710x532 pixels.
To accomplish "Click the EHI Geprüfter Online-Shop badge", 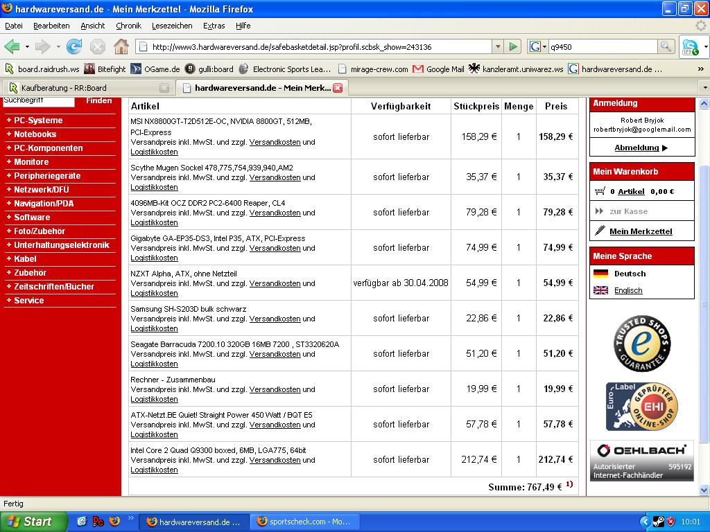I will (x=641, y=407).
